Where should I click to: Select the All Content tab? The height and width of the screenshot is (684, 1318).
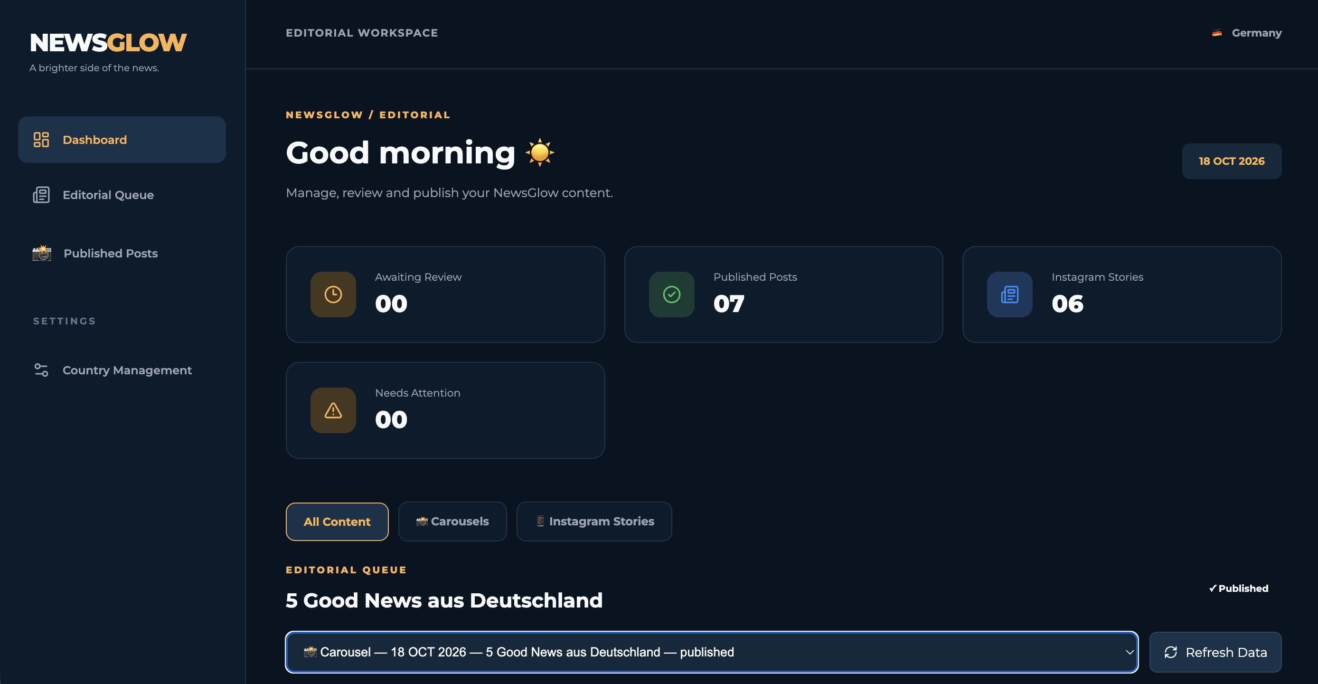point(337,522)
